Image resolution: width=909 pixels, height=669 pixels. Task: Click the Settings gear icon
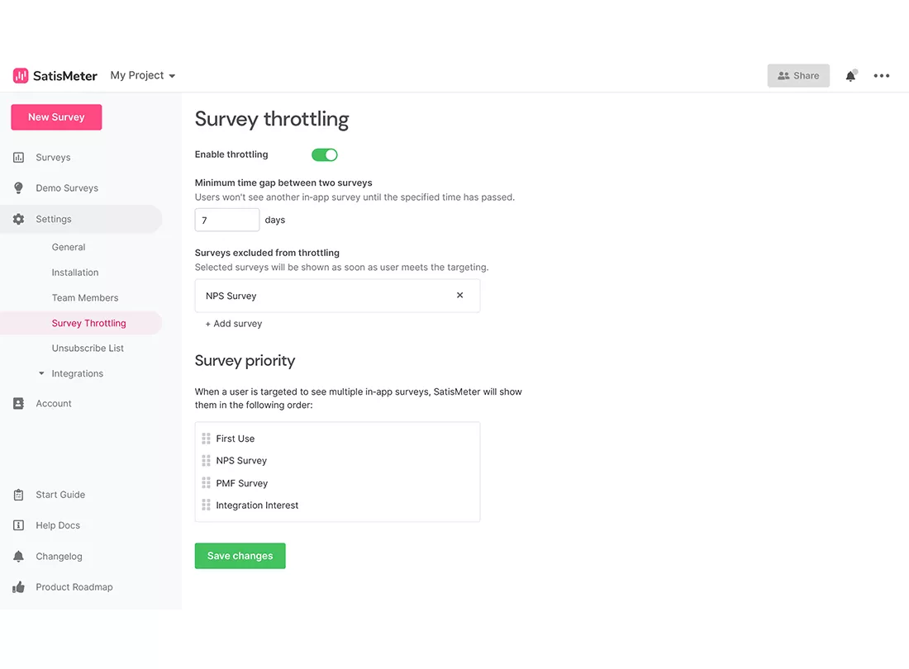(18, 219)
